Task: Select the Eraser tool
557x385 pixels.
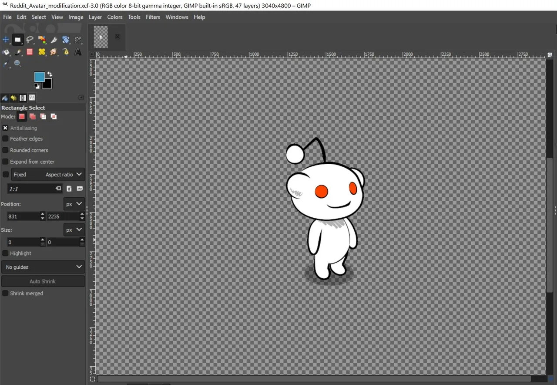Action: click(30, 52)
